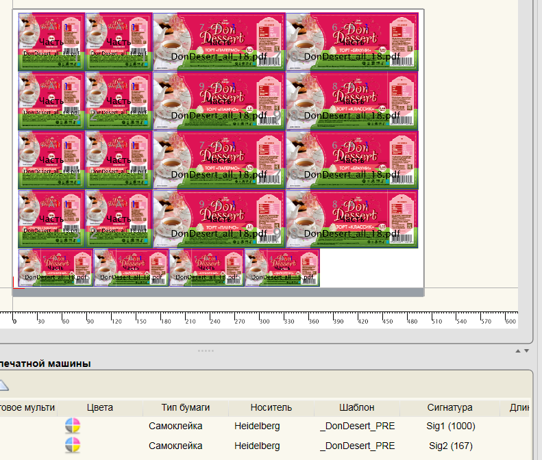
Task: Click the 0 origin mark on the horizontal ruler
Action: pos(14,321)
